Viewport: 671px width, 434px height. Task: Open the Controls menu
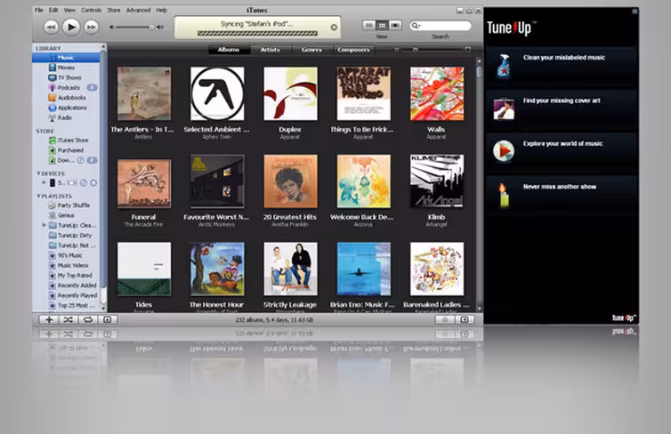tap(91, 10)
